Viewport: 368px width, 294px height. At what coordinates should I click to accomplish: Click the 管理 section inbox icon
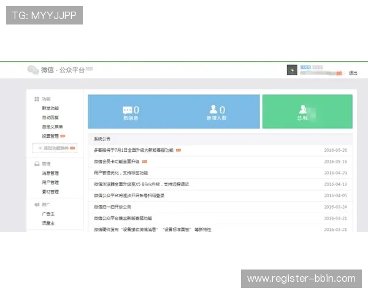(37, 164)
